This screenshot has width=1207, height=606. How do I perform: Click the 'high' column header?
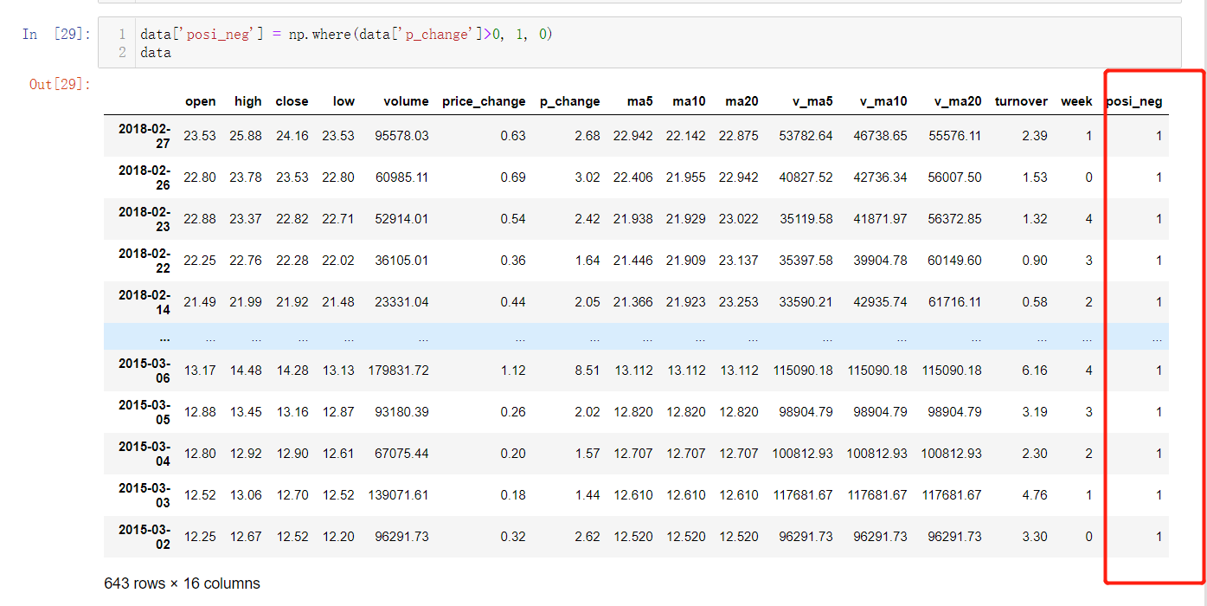[247, 101]
